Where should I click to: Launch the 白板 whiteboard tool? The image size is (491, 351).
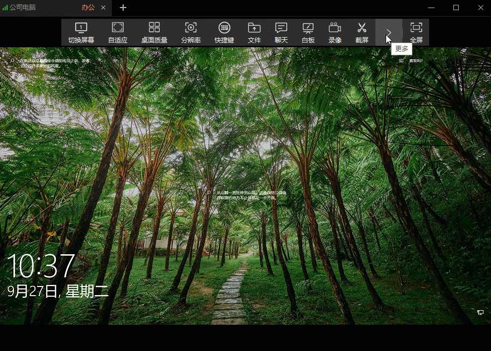(x=308, y=33)
